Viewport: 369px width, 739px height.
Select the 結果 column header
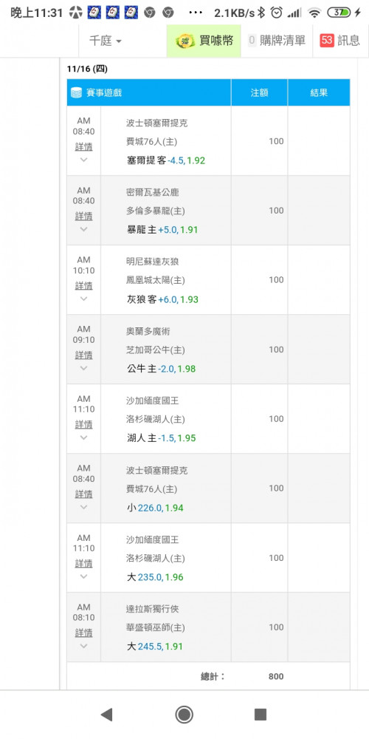[x=319, y=93]
